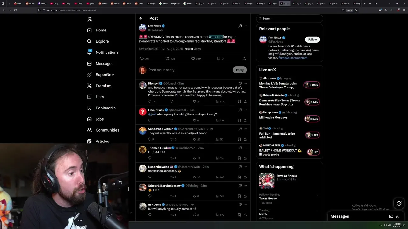Open Jobs in the sidebar
Image resolution: width=408 pixels, height=229 pixels.
click(x=95, y=119)
